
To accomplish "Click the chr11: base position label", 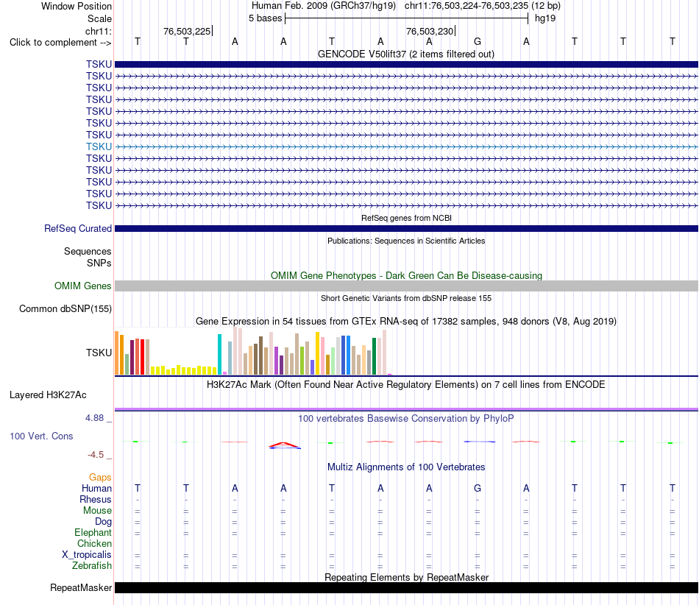I will 98,31.
